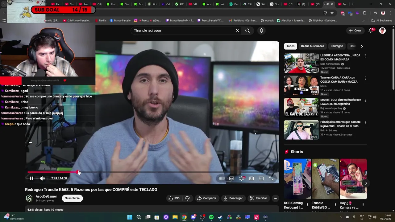Open 'MARTITEGUI abre cafeteria' thumbnail
Viewport: 395px width, 222px height.
click(301, 108)
